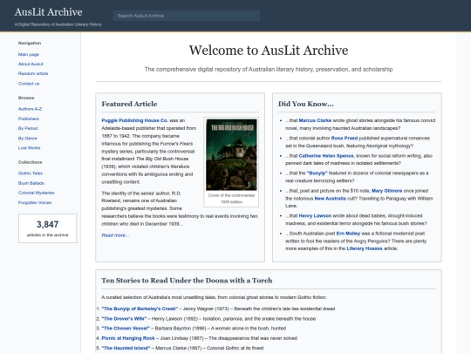Open a Random article
This screenshot has height=353, width=471.
click(33, 73)
